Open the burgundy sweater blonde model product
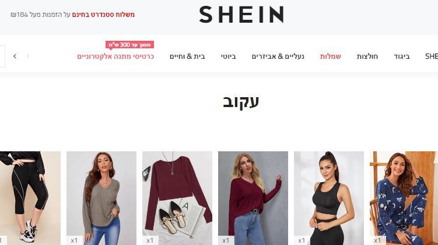Image resolution: width=438 pixels, height=245 pixels. pos(253,198)
